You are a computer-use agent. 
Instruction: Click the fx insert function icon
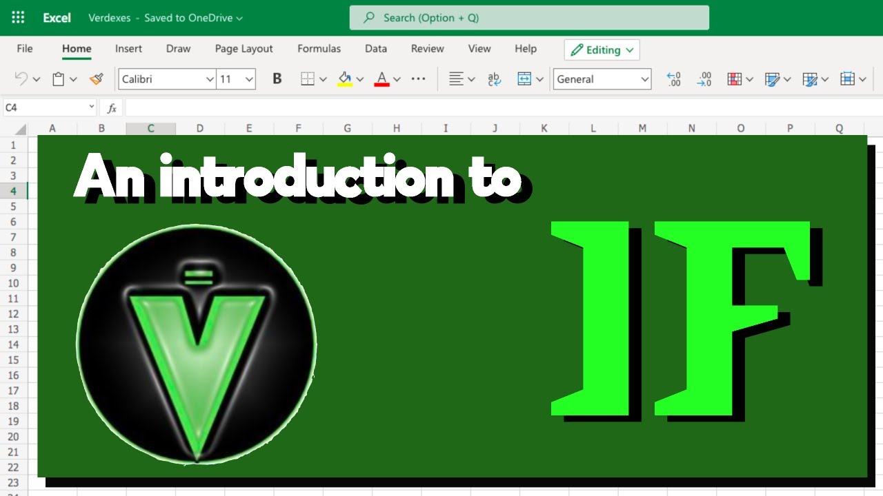click(x=112, y=108)
